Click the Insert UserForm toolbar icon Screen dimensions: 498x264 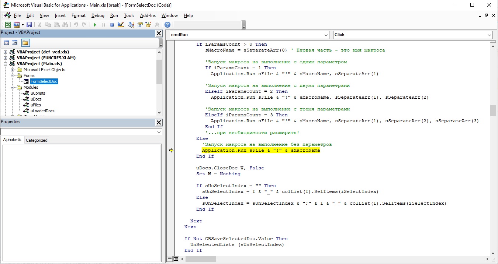click(x=17, y=25)
